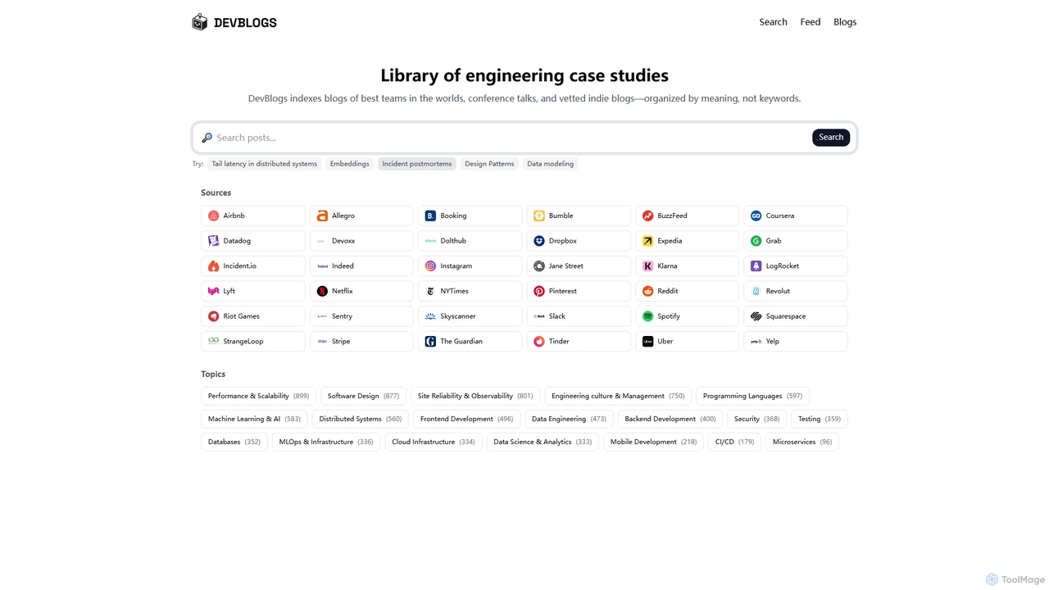Screen dimensions: 1049x590
Task: Click the Squarespace logo icon
Action: (x=756, y=316)
